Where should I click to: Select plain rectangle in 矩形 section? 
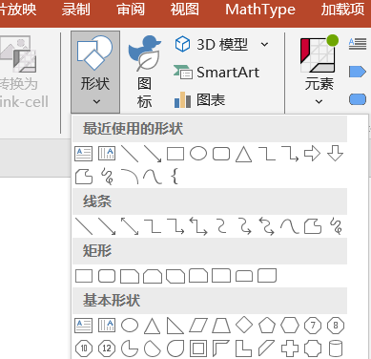84,276
